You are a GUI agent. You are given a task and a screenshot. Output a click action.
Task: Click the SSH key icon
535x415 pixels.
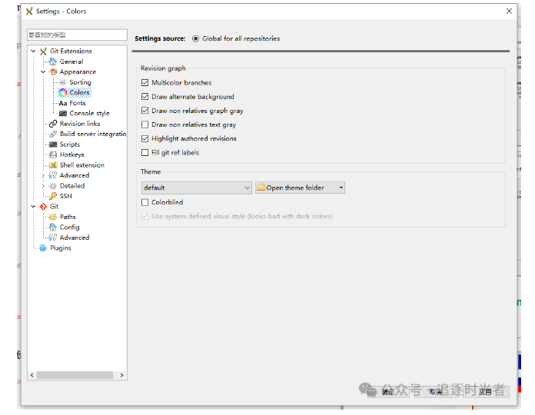[53, 196]
